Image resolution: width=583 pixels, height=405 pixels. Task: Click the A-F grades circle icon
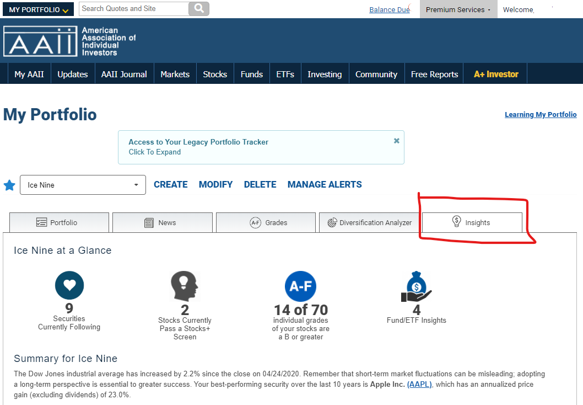point(300,286)
